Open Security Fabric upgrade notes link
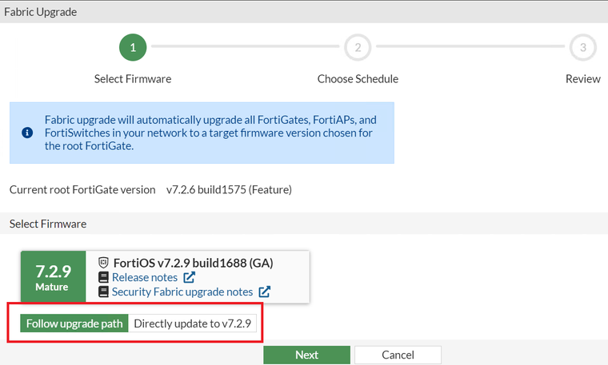The height and width of the screenshot is (365, 608). pos(182,292)
